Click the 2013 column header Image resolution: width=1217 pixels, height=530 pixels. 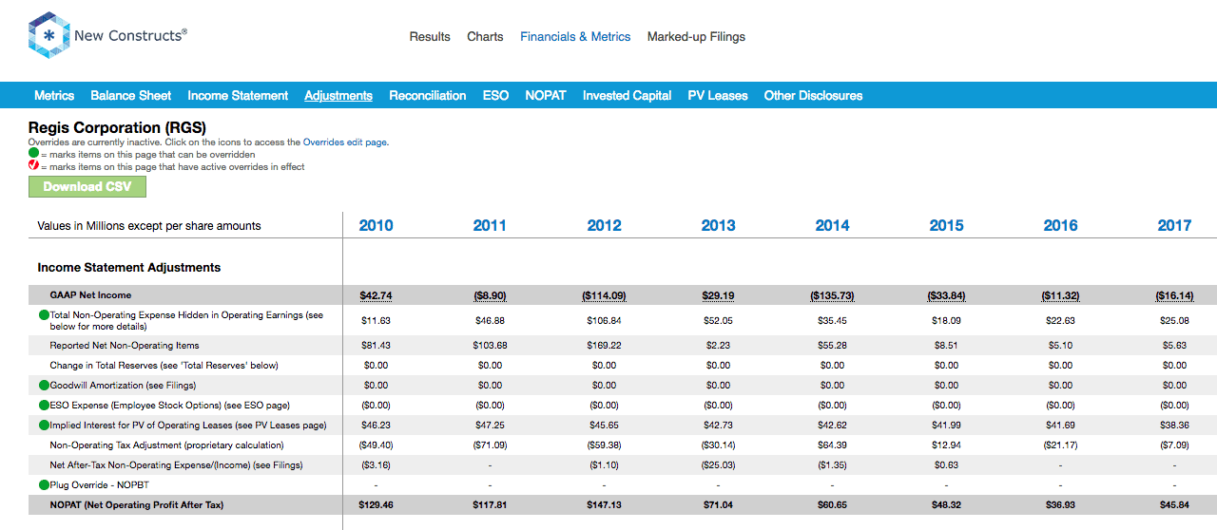[x=719, y=226]
